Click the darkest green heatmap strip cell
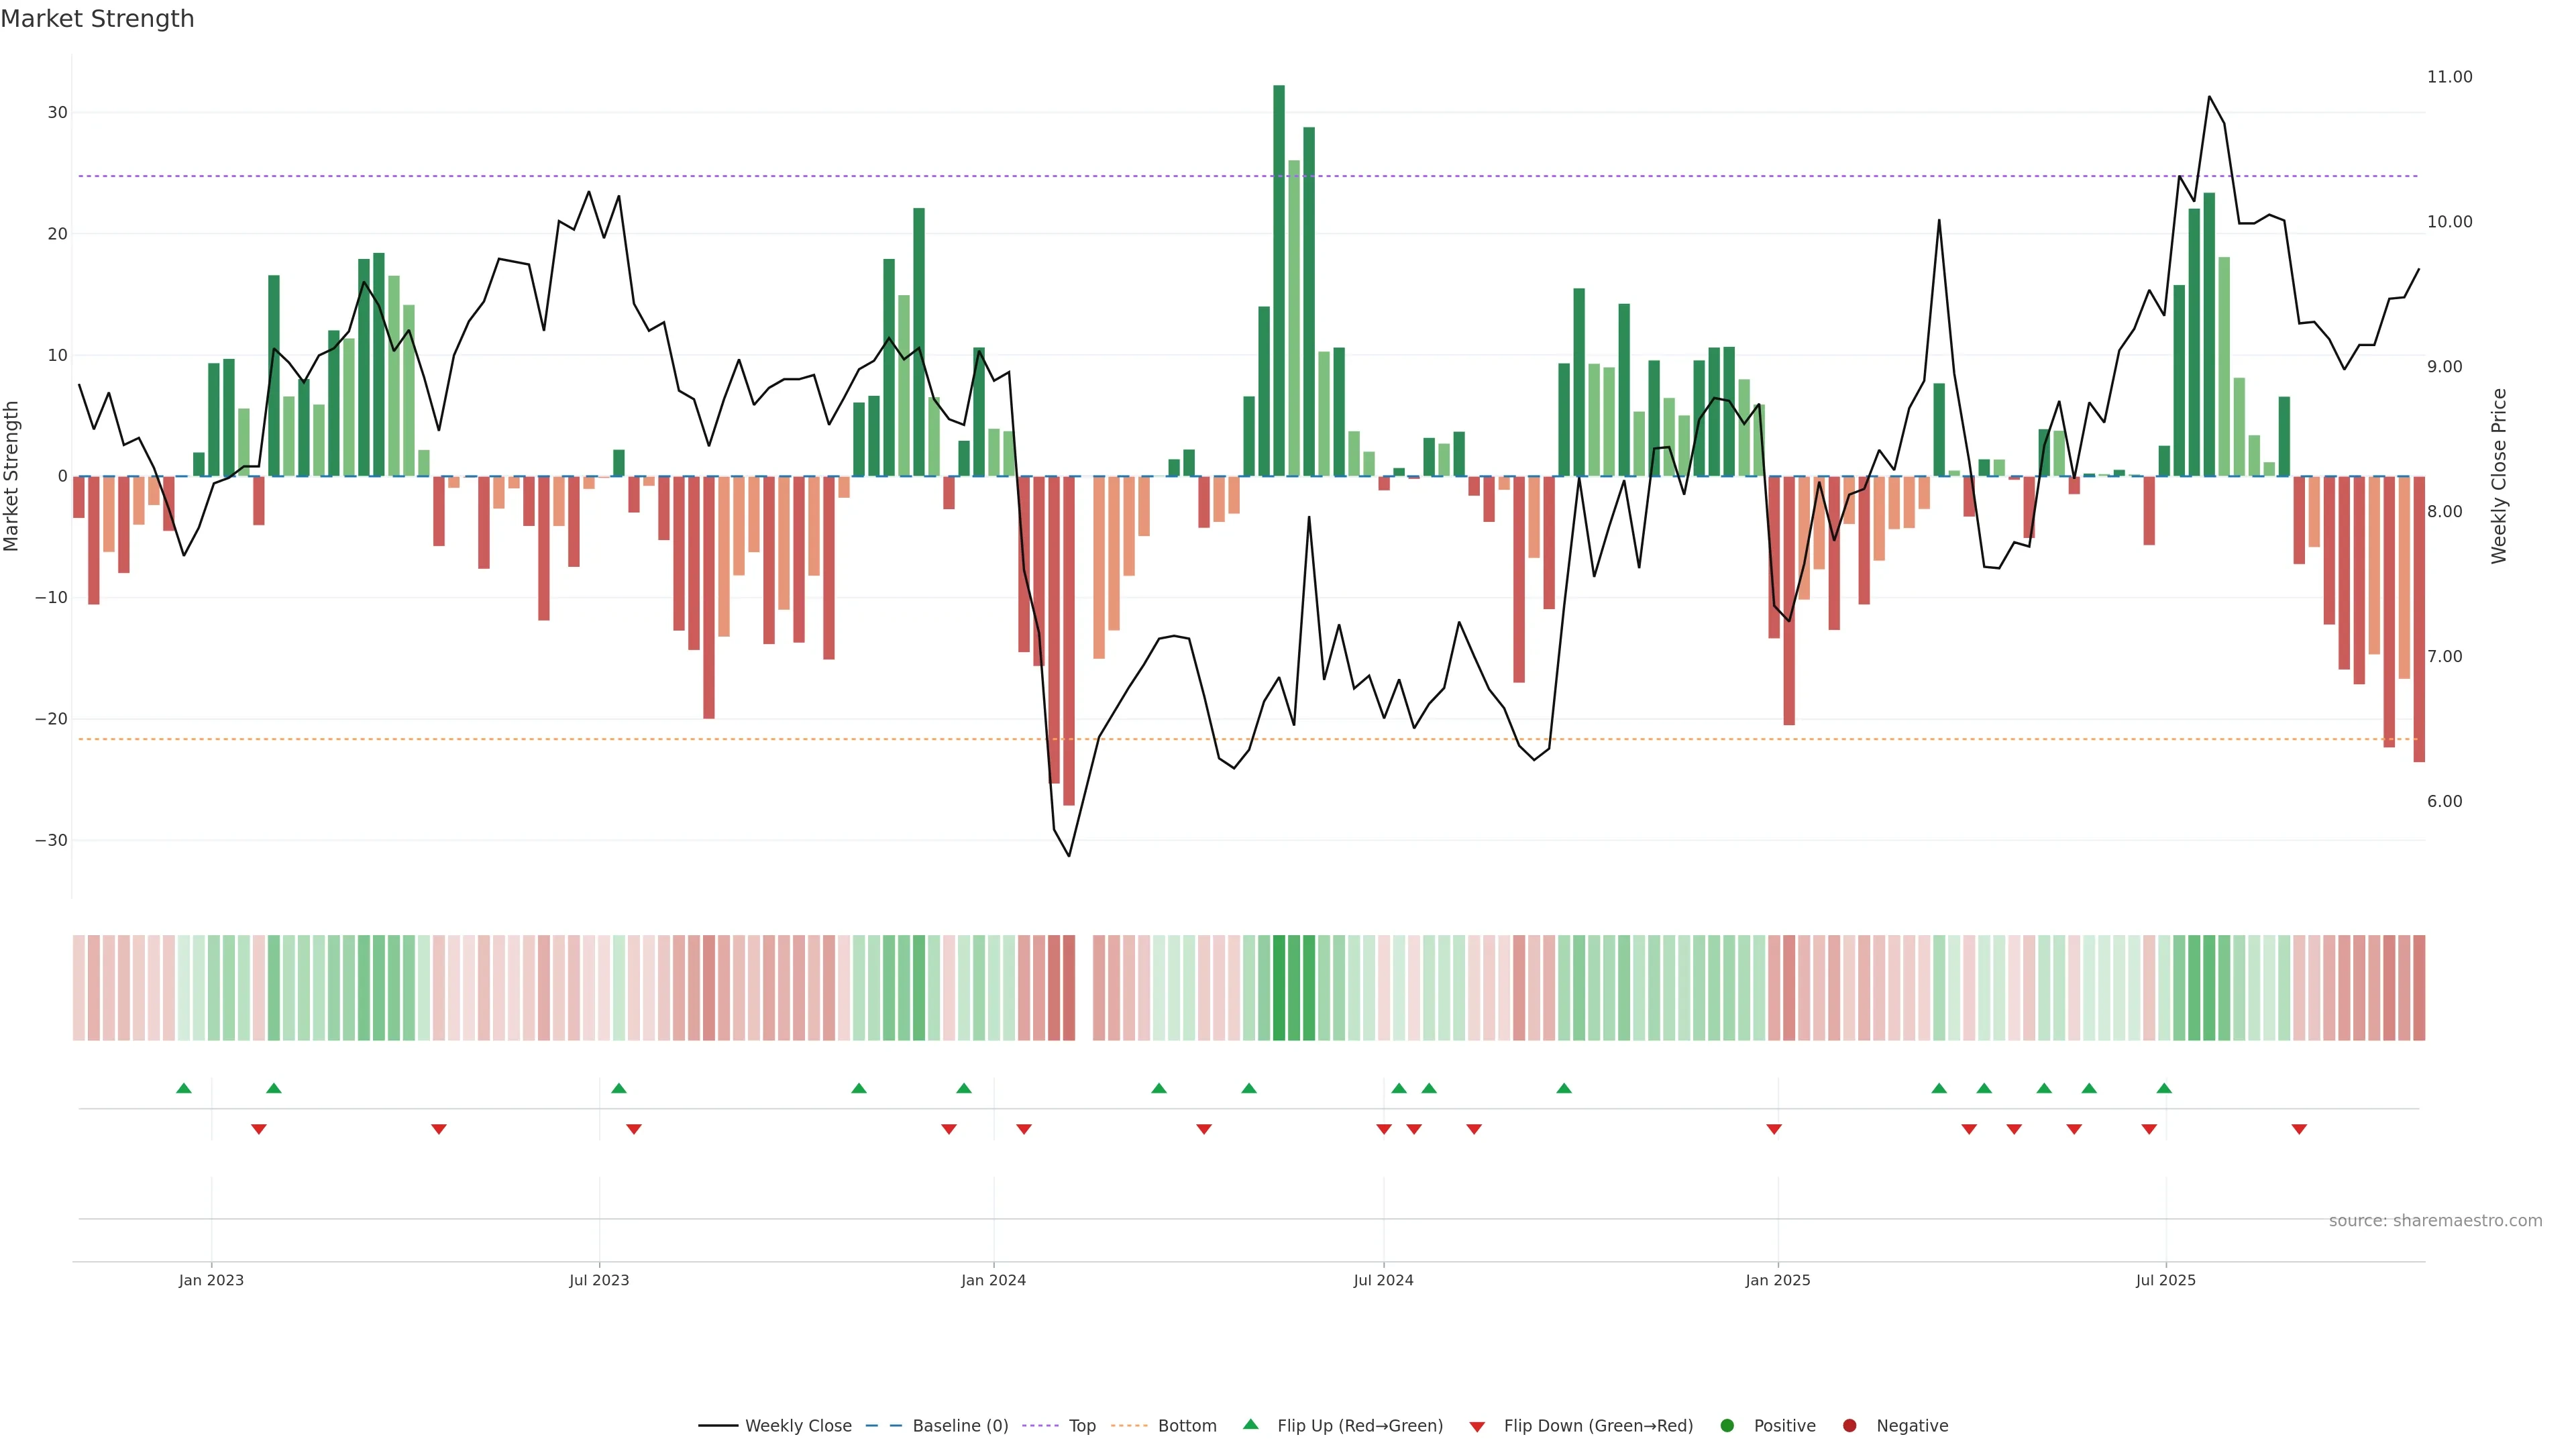This screenshot has width=2576, height=1449. tap(1279, 988)
